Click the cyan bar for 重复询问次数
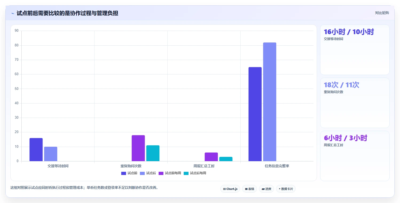This screenshot has width=400, height=203. [x=153, y=153]
